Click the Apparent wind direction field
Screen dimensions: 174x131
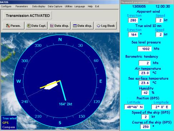point(133,20)
